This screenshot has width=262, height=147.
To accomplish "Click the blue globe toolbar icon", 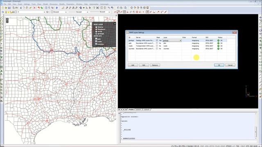I will 56,8.
